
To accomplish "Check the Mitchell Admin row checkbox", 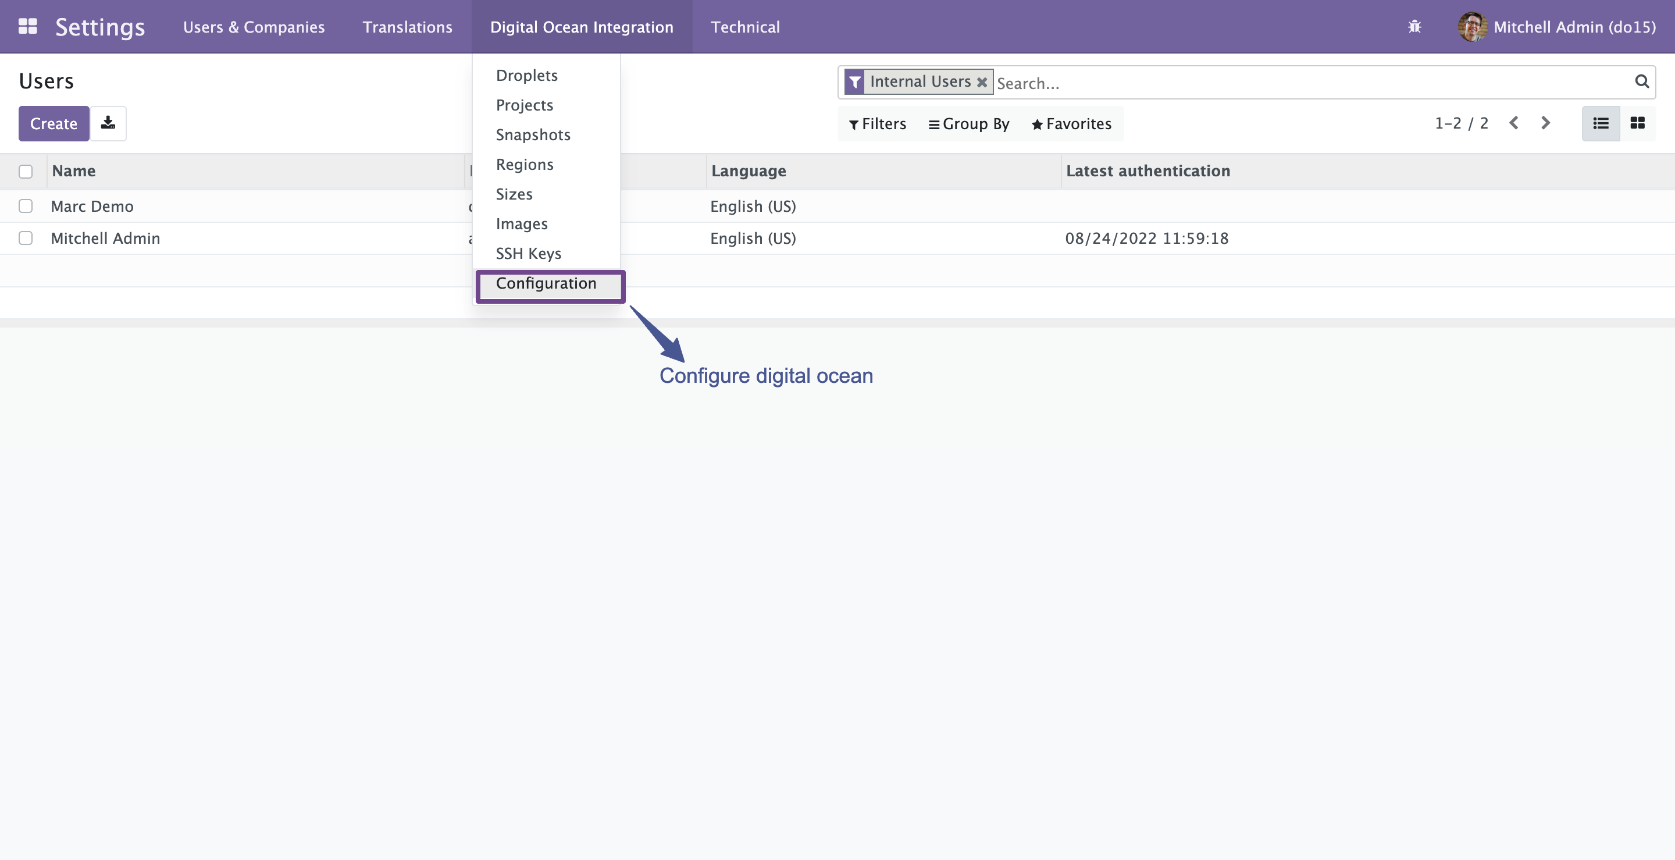I will coord(26,238).
